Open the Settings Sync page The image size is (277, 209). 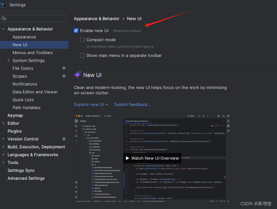[x=21, y=170]
